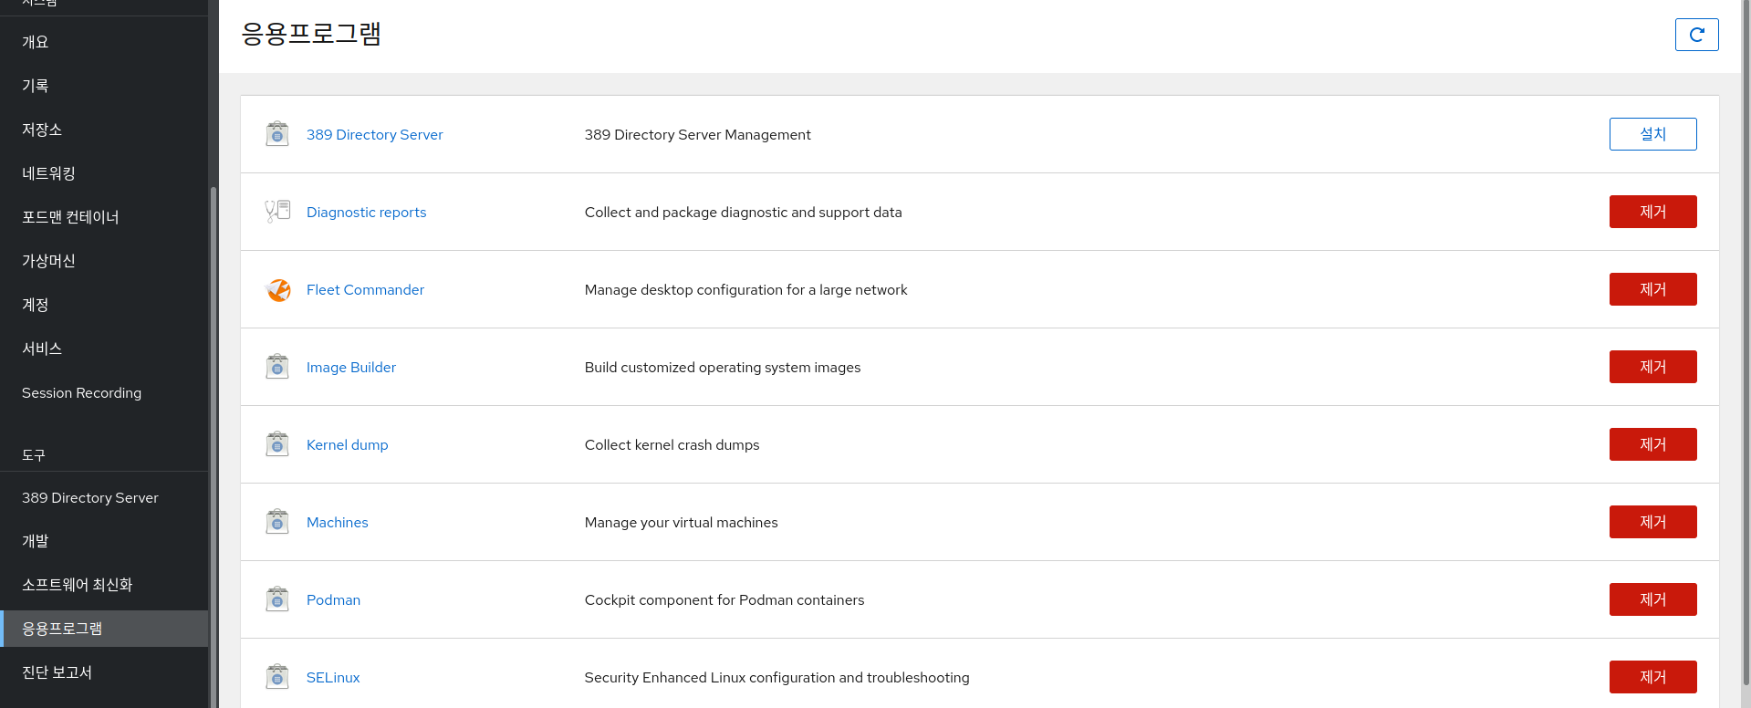Screen dimensions: 1751x708
Task: Click the 응용프로그램 page heading
Action: click(x=311, y=34)
